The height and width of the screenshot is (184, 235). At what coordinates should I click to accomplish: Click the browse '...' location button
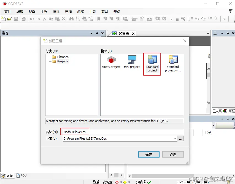coord(181,139)
